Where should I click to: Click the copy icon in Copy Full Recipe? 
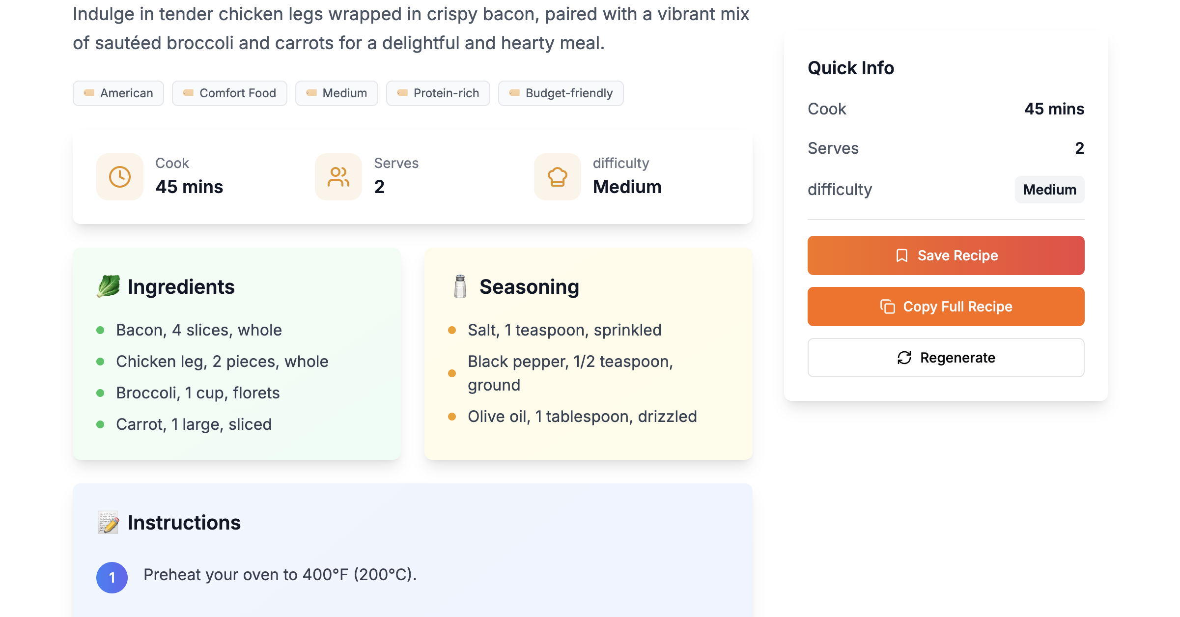tap(887, 307)
